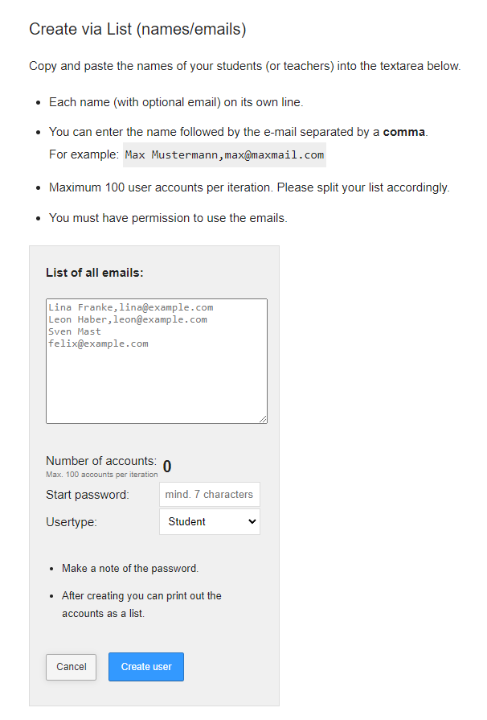Image resolution: width=487 pixels, height=720 pixels.
Task: Click the 'List of all emails:' label
Action: pos(95,273)
